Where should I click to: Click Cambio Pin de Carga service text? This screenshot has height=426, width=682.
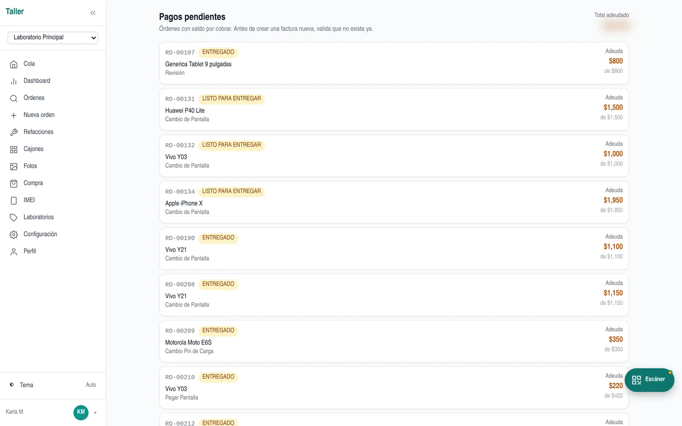coord(189,351)
